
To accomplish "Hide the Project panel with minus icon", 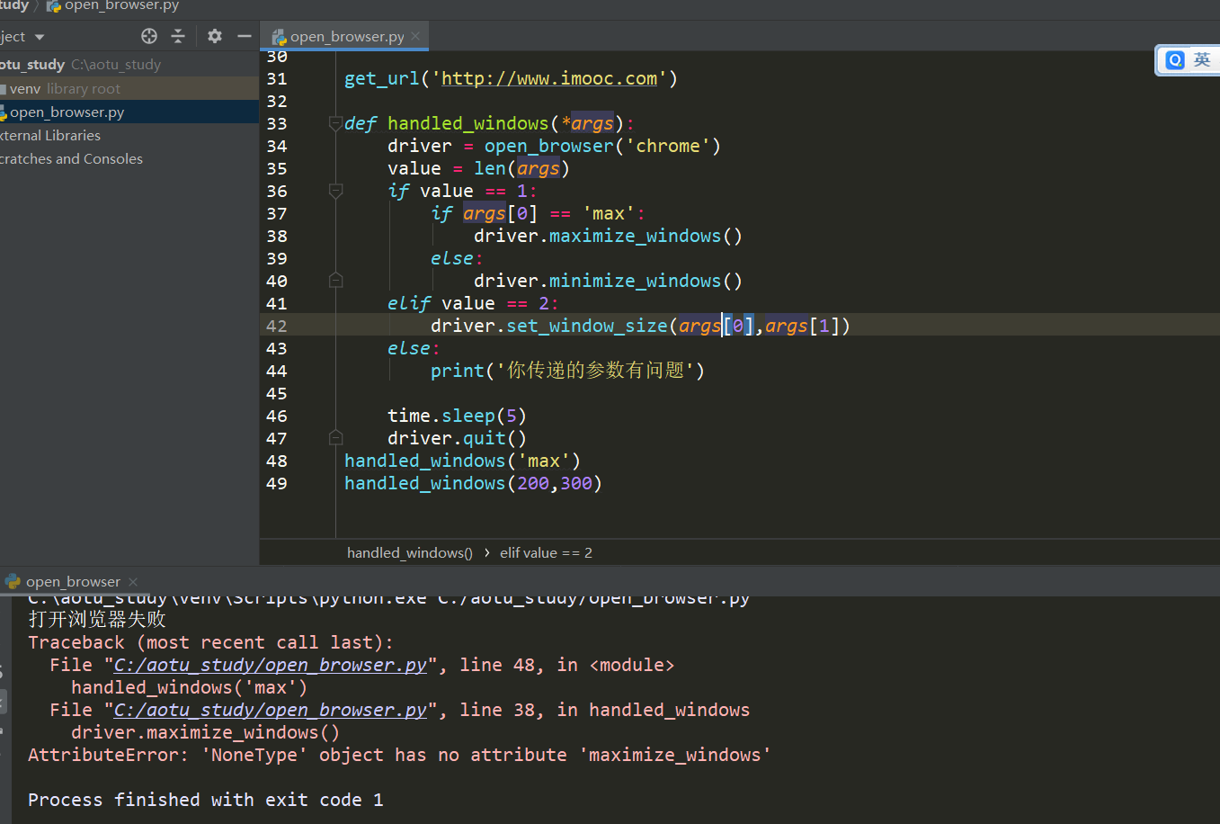I will click(244, 36).
